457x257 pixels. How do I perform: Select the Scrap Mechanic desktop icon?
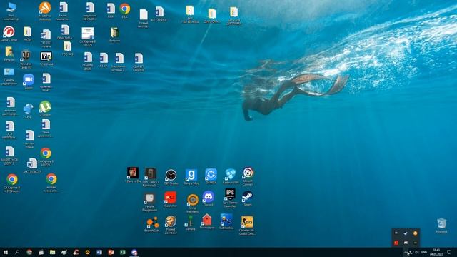pos(192,203)
